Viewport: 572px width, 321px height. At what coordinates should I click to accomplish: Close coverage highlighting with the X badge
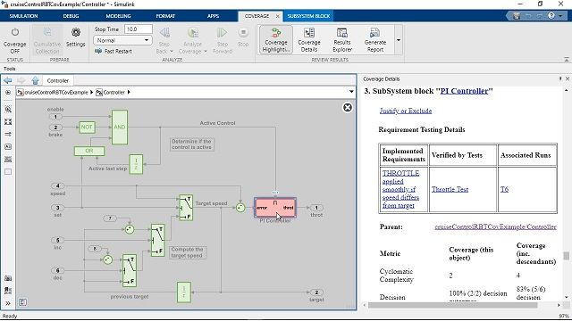348,107
